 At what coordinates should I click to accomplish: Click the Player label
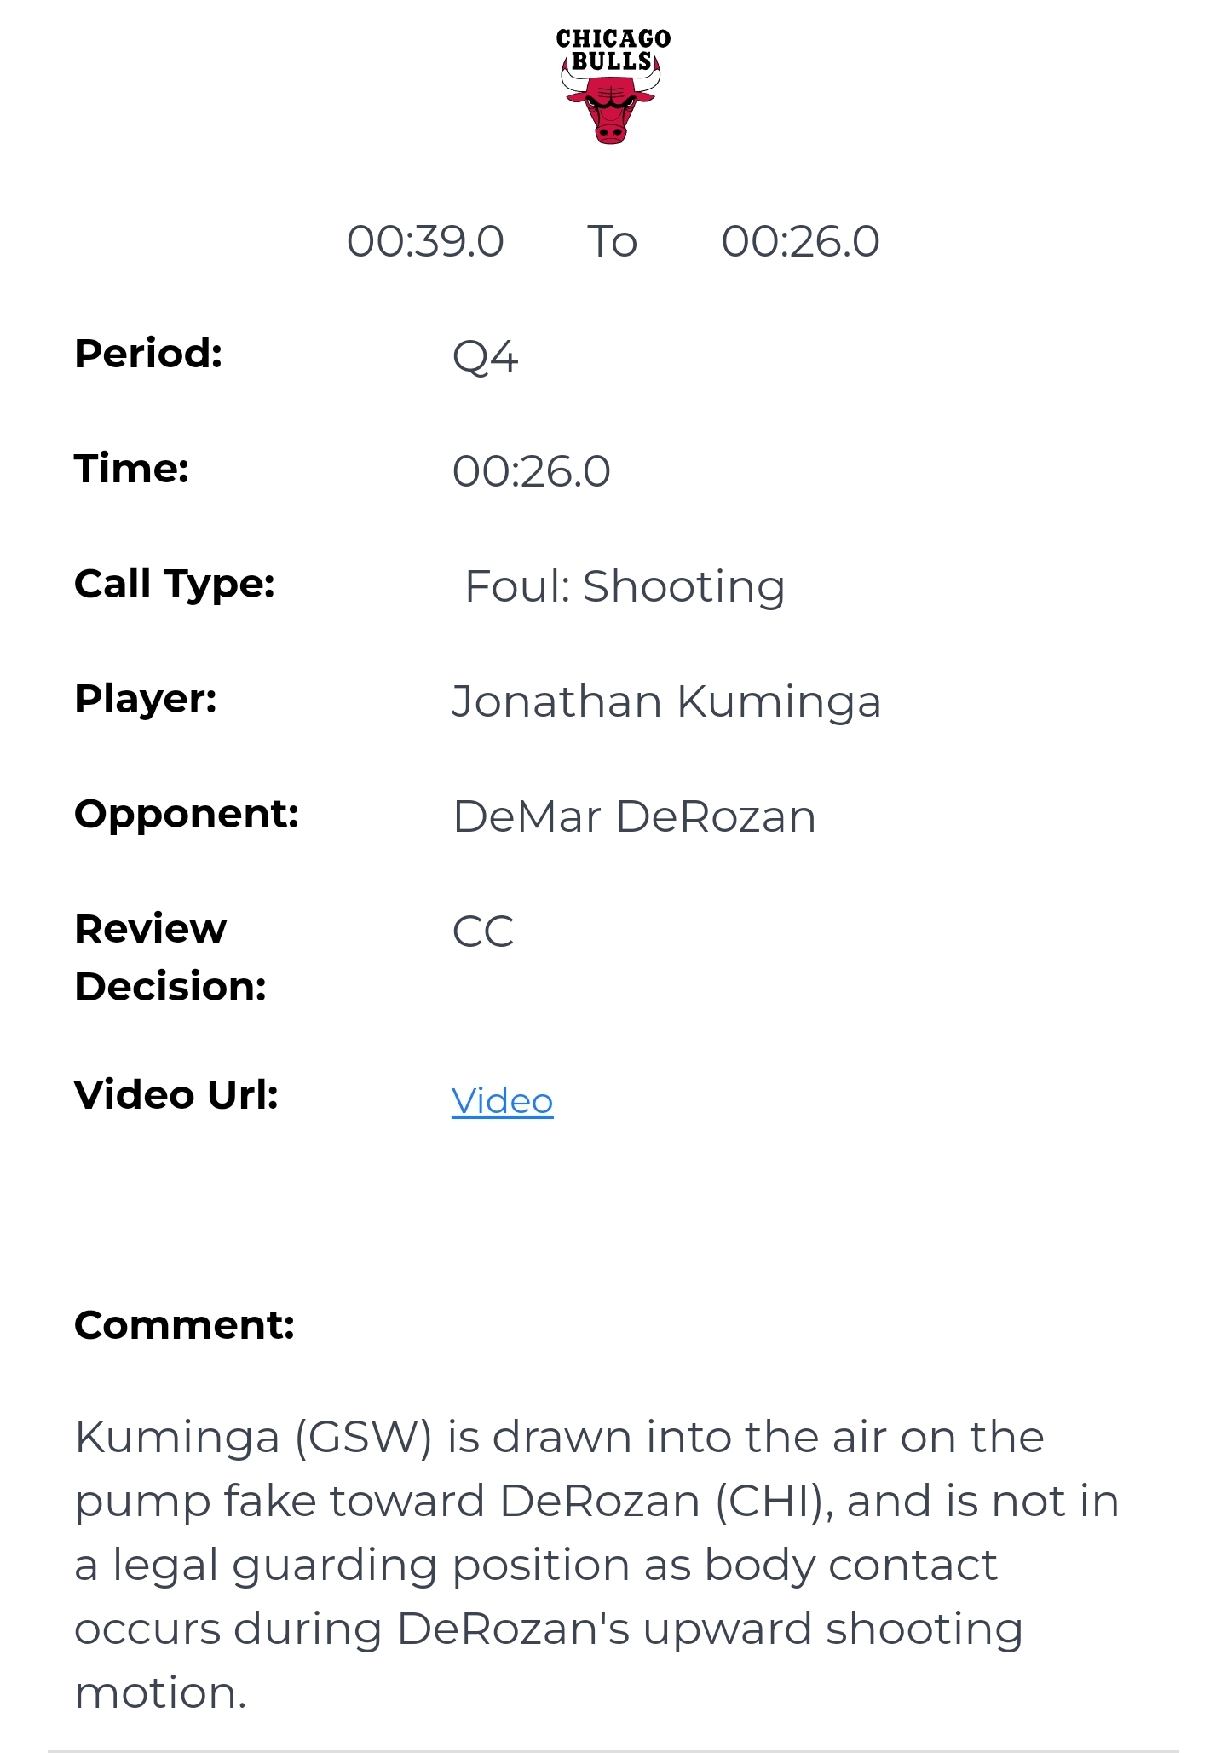(x=146, y=699)
